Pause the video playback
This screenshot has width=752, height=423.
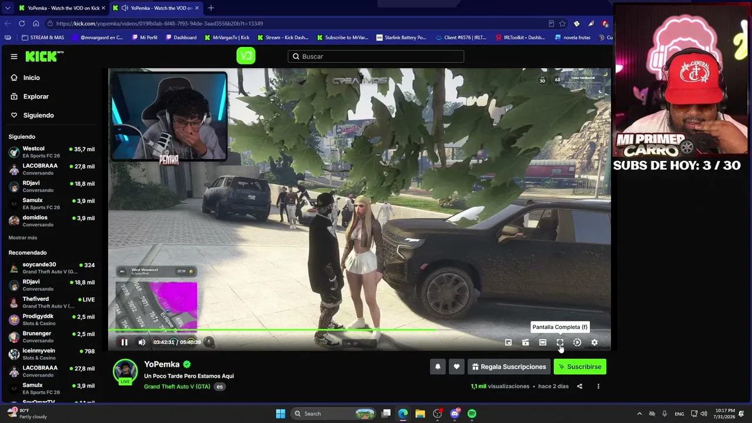coord(124,343)
